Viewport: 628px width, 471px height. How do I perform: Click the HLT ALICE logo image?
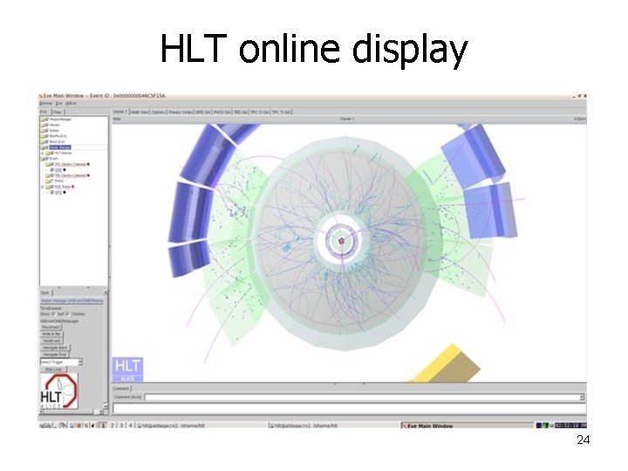(x=59, y=391)
